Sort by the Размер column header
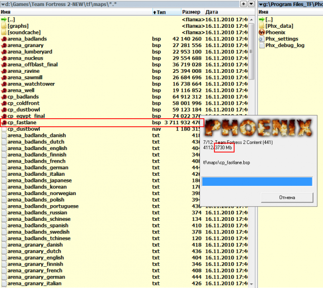This screenshot has width=323, height=288. point(192,12)
